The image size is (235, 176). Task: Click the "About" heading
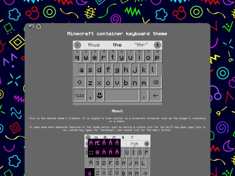117,111
